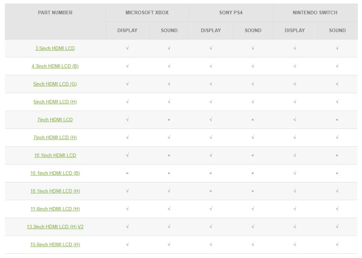Screen dimensions: 362x258
Task: Click the DISPLAY subheader under MICROSOFT XBOX
Action: [127, 30]
